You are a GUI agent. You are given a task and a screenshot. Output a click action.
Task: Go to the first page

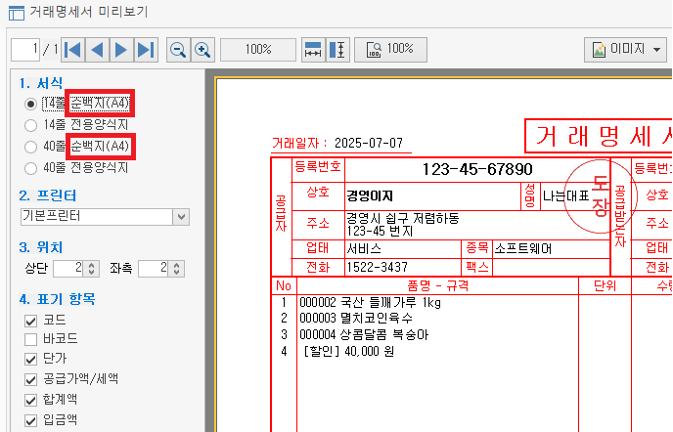pyautogui.click(x=73, y=49)
